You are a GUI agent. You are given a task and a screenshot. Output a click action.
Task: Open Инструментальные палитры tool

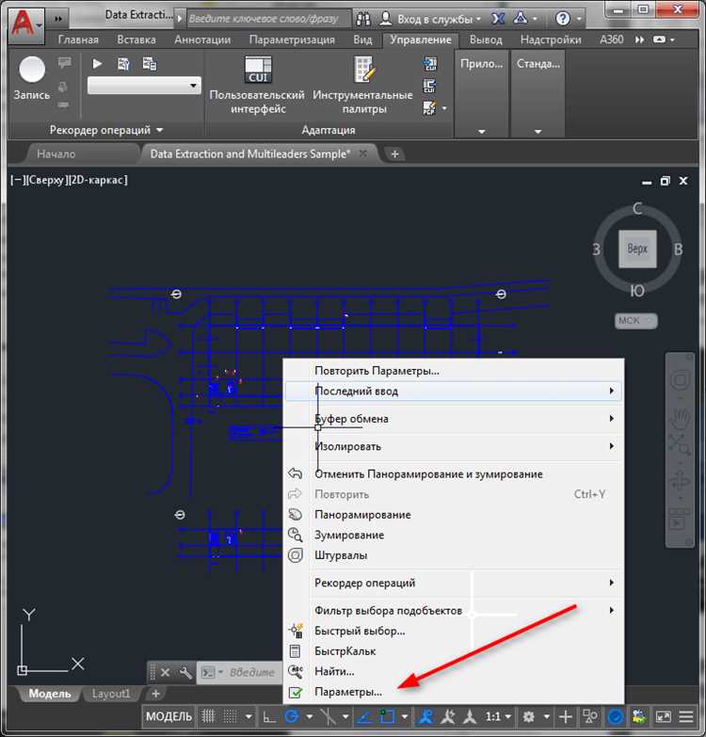click(x=362, y=85)
